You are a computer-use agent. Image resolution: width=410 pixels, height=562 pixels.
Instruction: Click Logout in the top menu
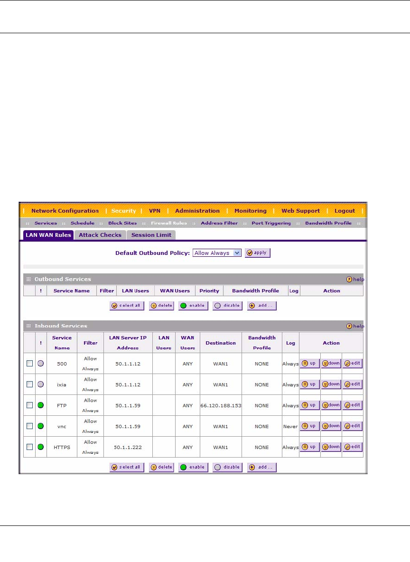click(345, 211)
